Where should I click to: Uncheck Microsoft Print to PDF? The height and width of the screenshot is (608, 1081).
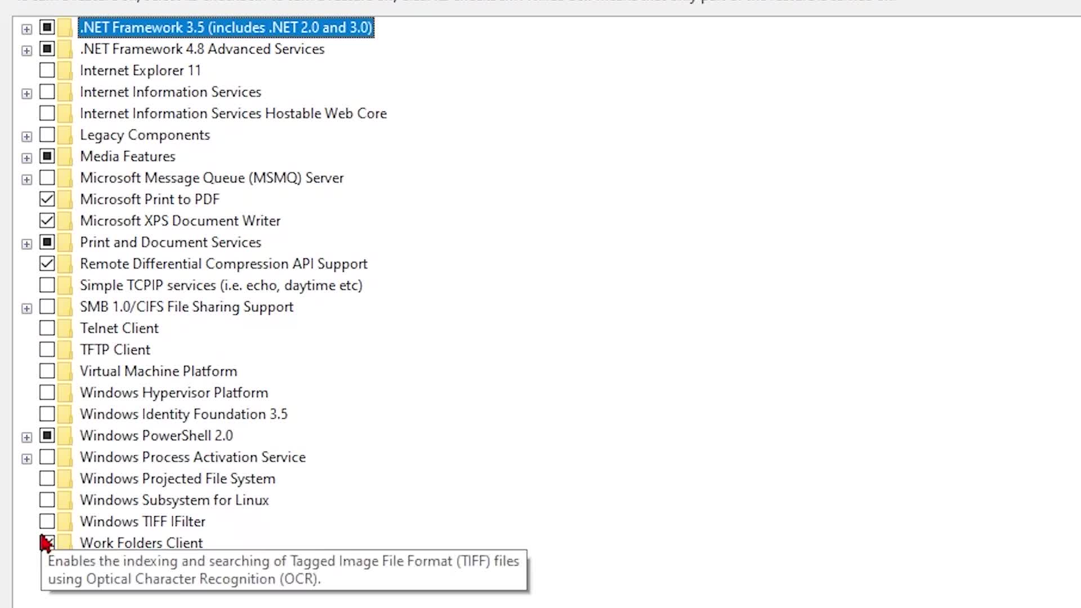click(x=47, y=198)
